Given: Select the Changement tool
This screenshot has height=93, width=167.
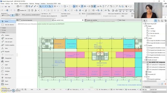Looking at the screenshot, I should [x=8, y=58].
